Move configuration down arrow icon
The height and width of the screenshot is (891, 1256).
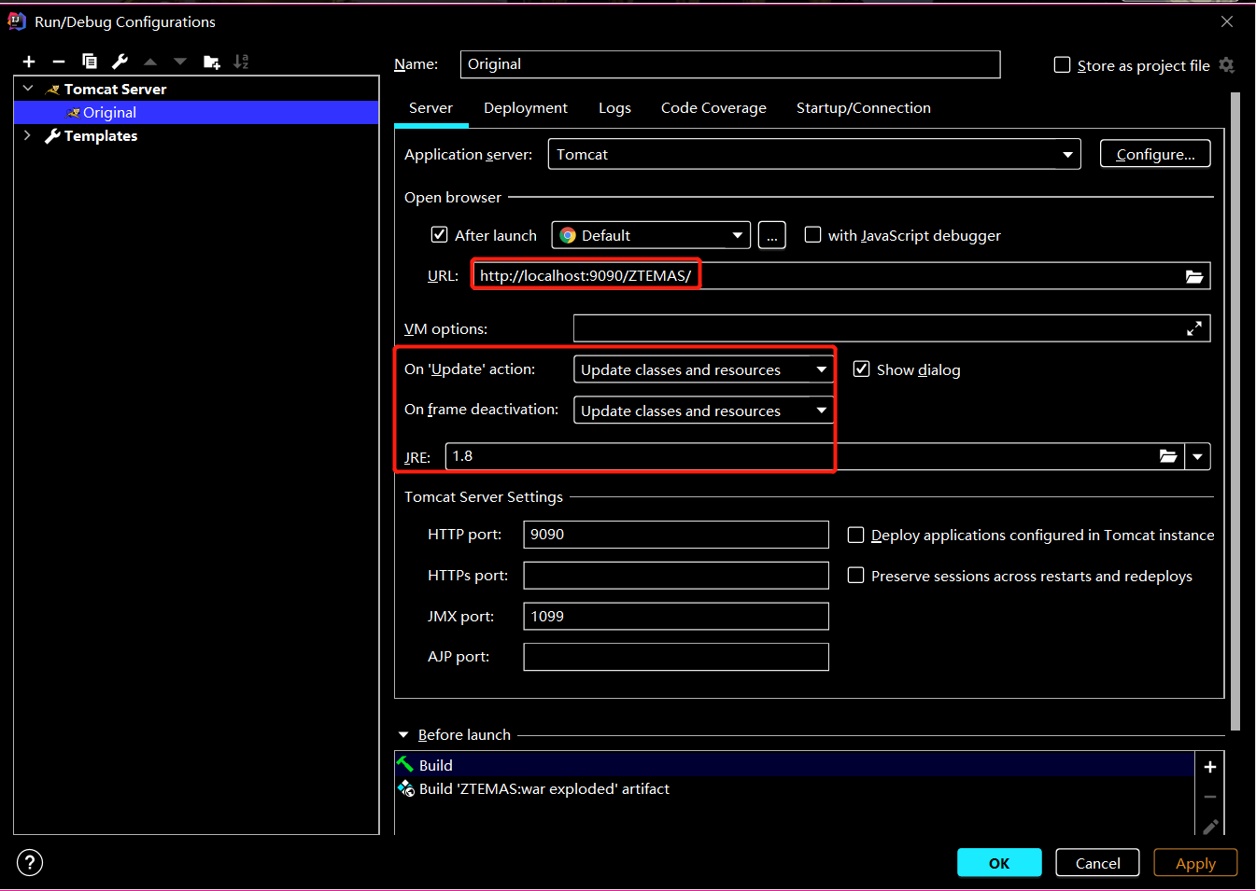pyautogui.click(x=180, y=62)
